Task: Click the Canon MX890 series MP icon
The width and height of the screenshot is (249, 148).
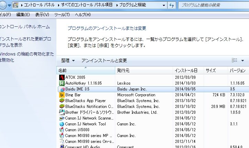Action: [62, 136]
